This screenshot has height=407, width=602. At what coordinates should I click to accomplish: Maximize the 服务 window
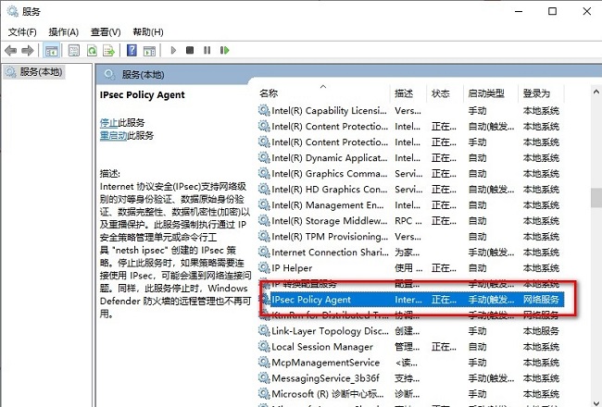coord(552,11)
